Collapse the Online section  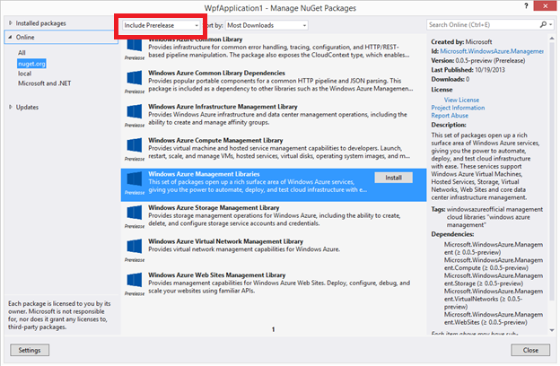pyautogui.click(x=10, y=37)
